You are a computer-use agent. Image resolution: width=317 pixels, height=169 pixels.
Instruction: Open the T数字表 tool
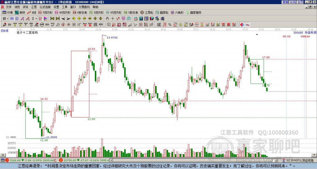[x=131, y=12]
